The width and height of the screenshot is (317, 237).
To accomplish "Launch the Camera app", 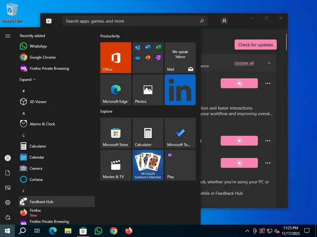I will click(x=57, y=168).
